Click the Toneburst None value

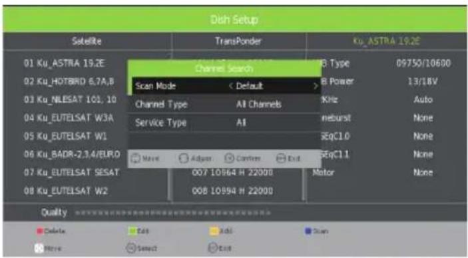click(x=423, y=118)
